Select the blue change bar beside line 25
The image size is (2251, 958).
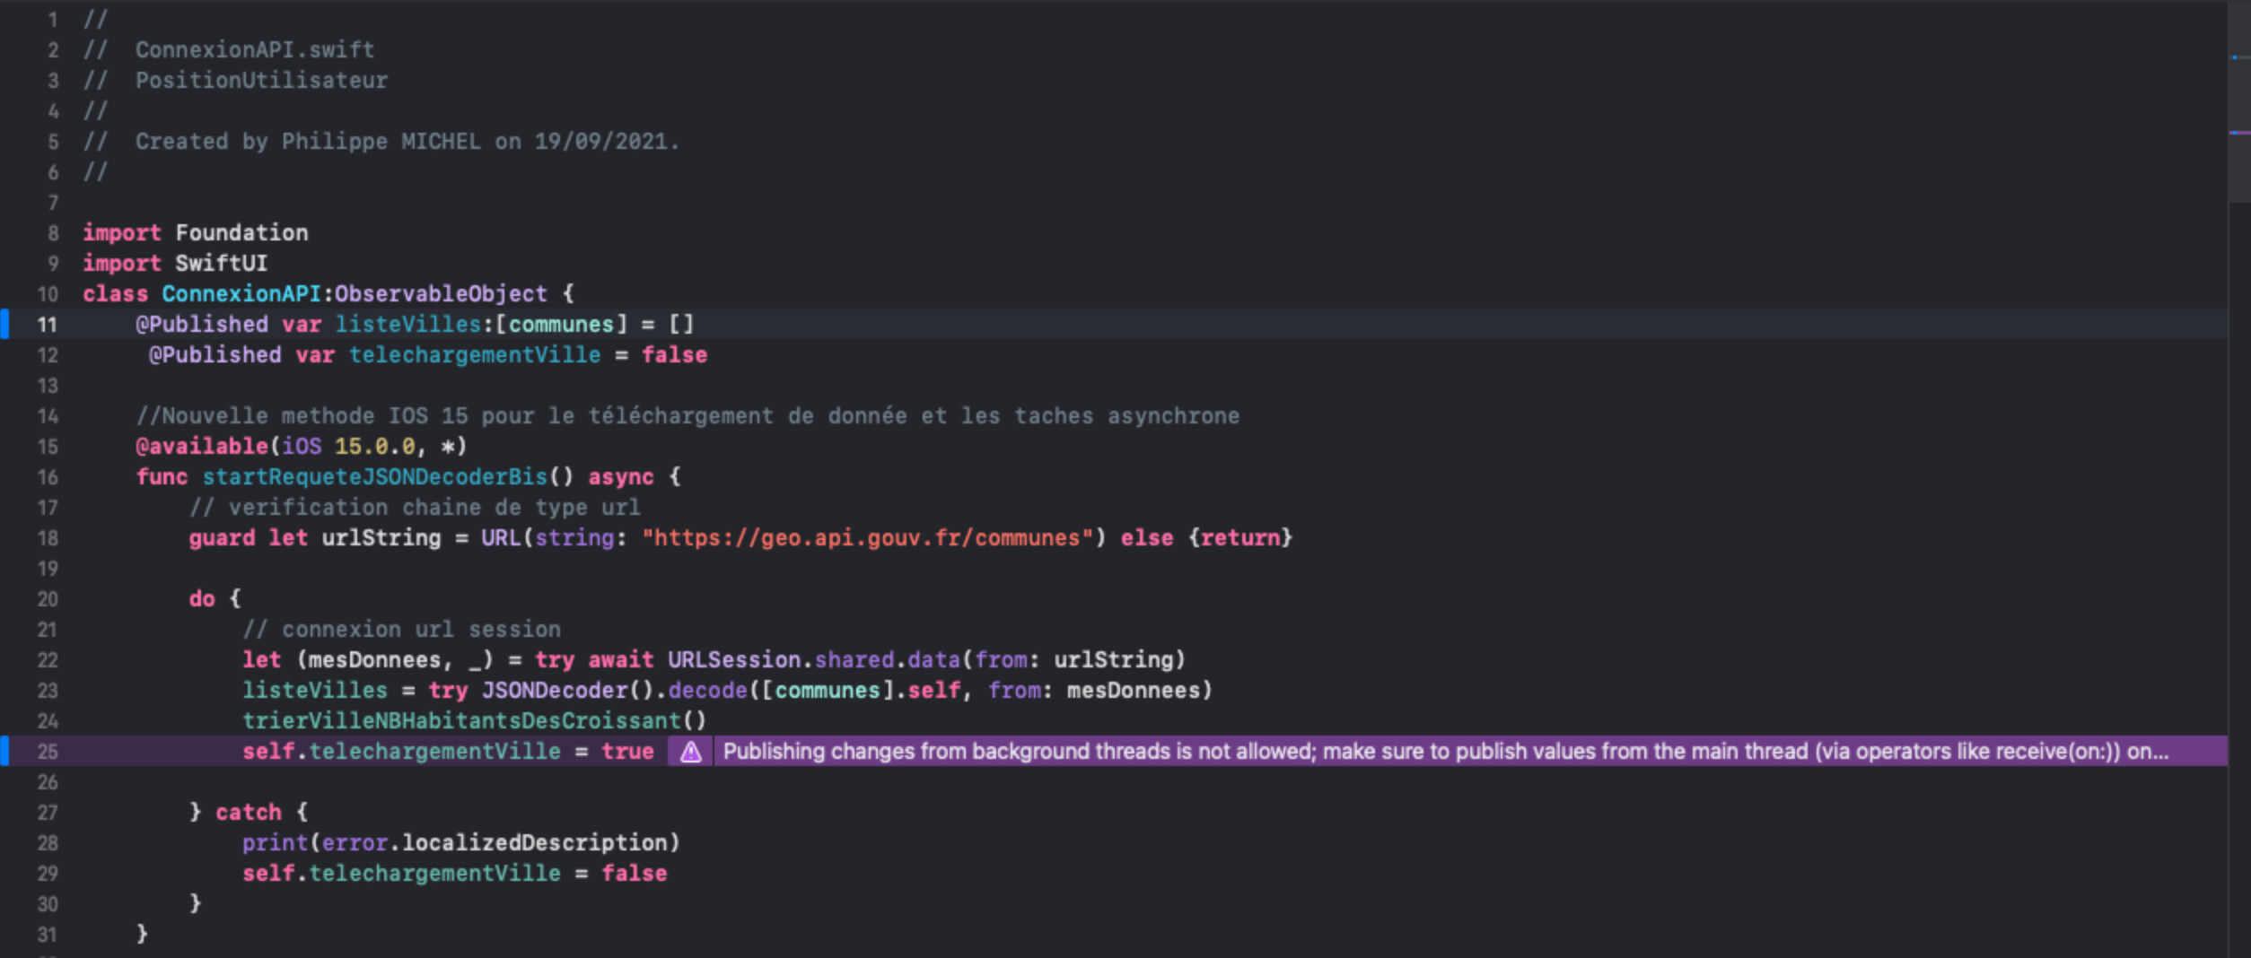tap(4, 751)
